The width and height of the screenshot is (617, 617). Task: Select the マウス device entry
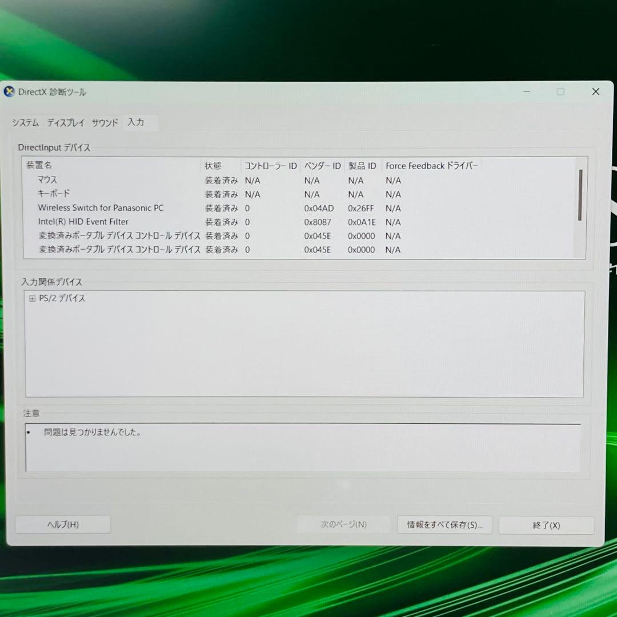click(x=47, y=179)
